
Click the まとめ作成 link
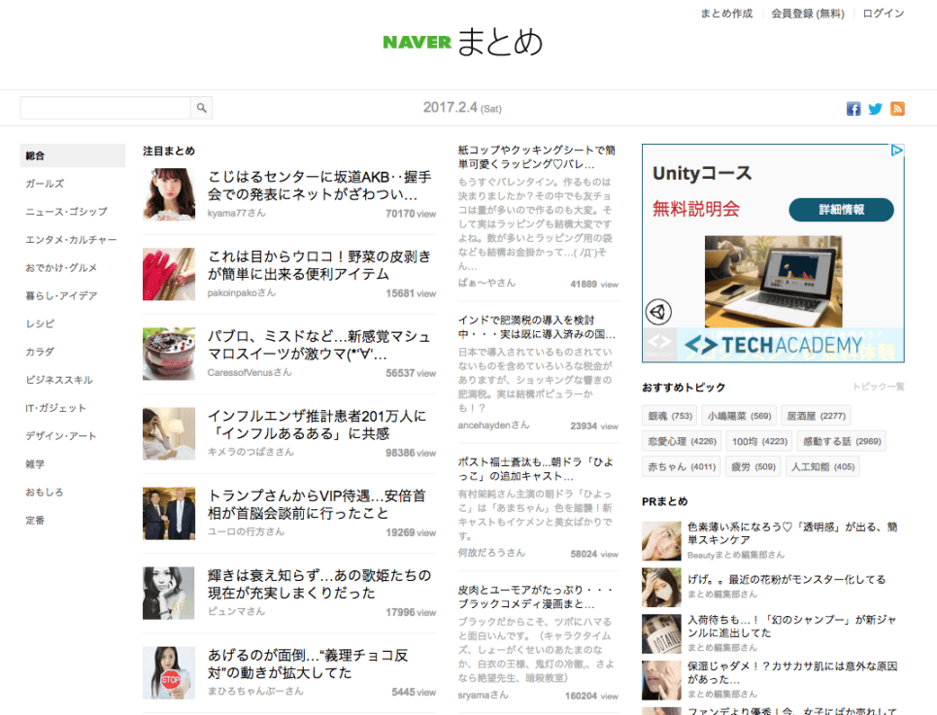tap(726, 14)
